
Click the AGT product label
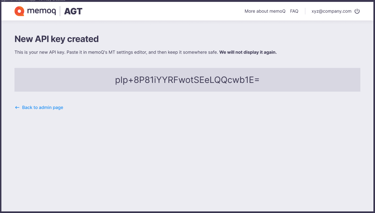[x=73, y=11]
